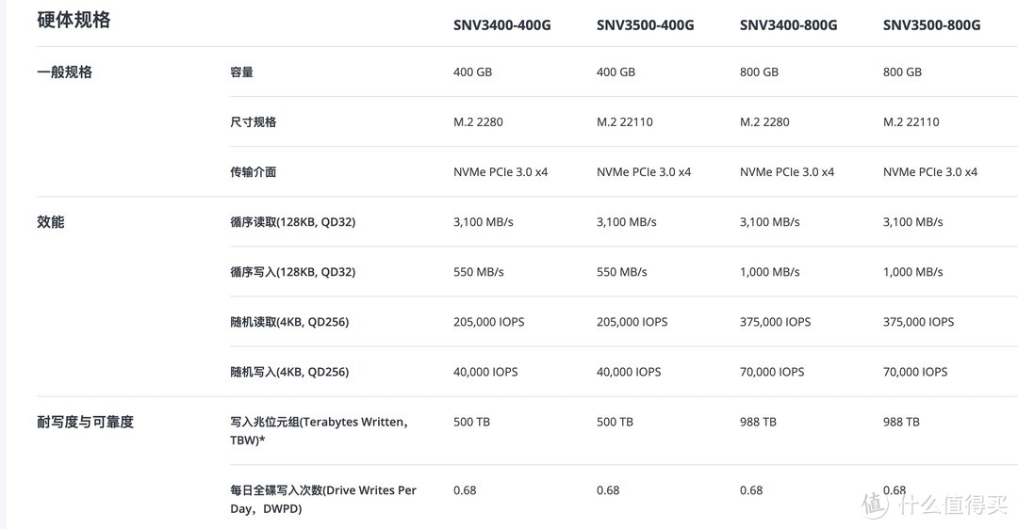Click NVMe PCIe 3.0 x4 for SNV3500-800G

pos(930,172)
